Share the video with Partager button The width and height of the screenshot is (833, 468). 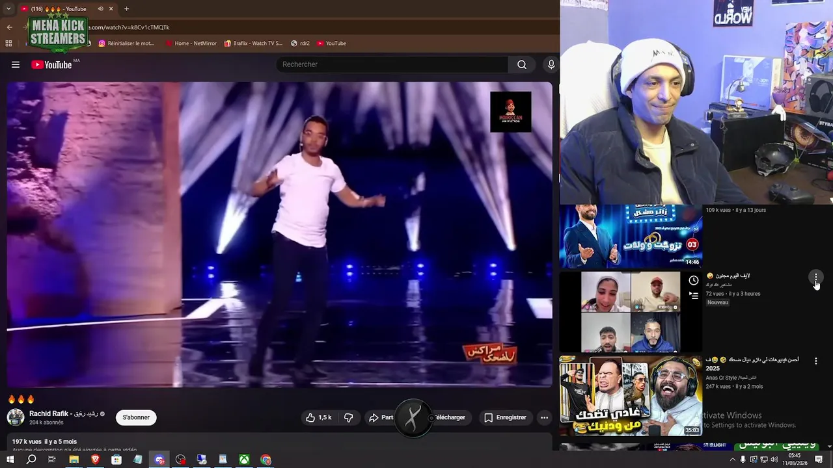(381, 417)
